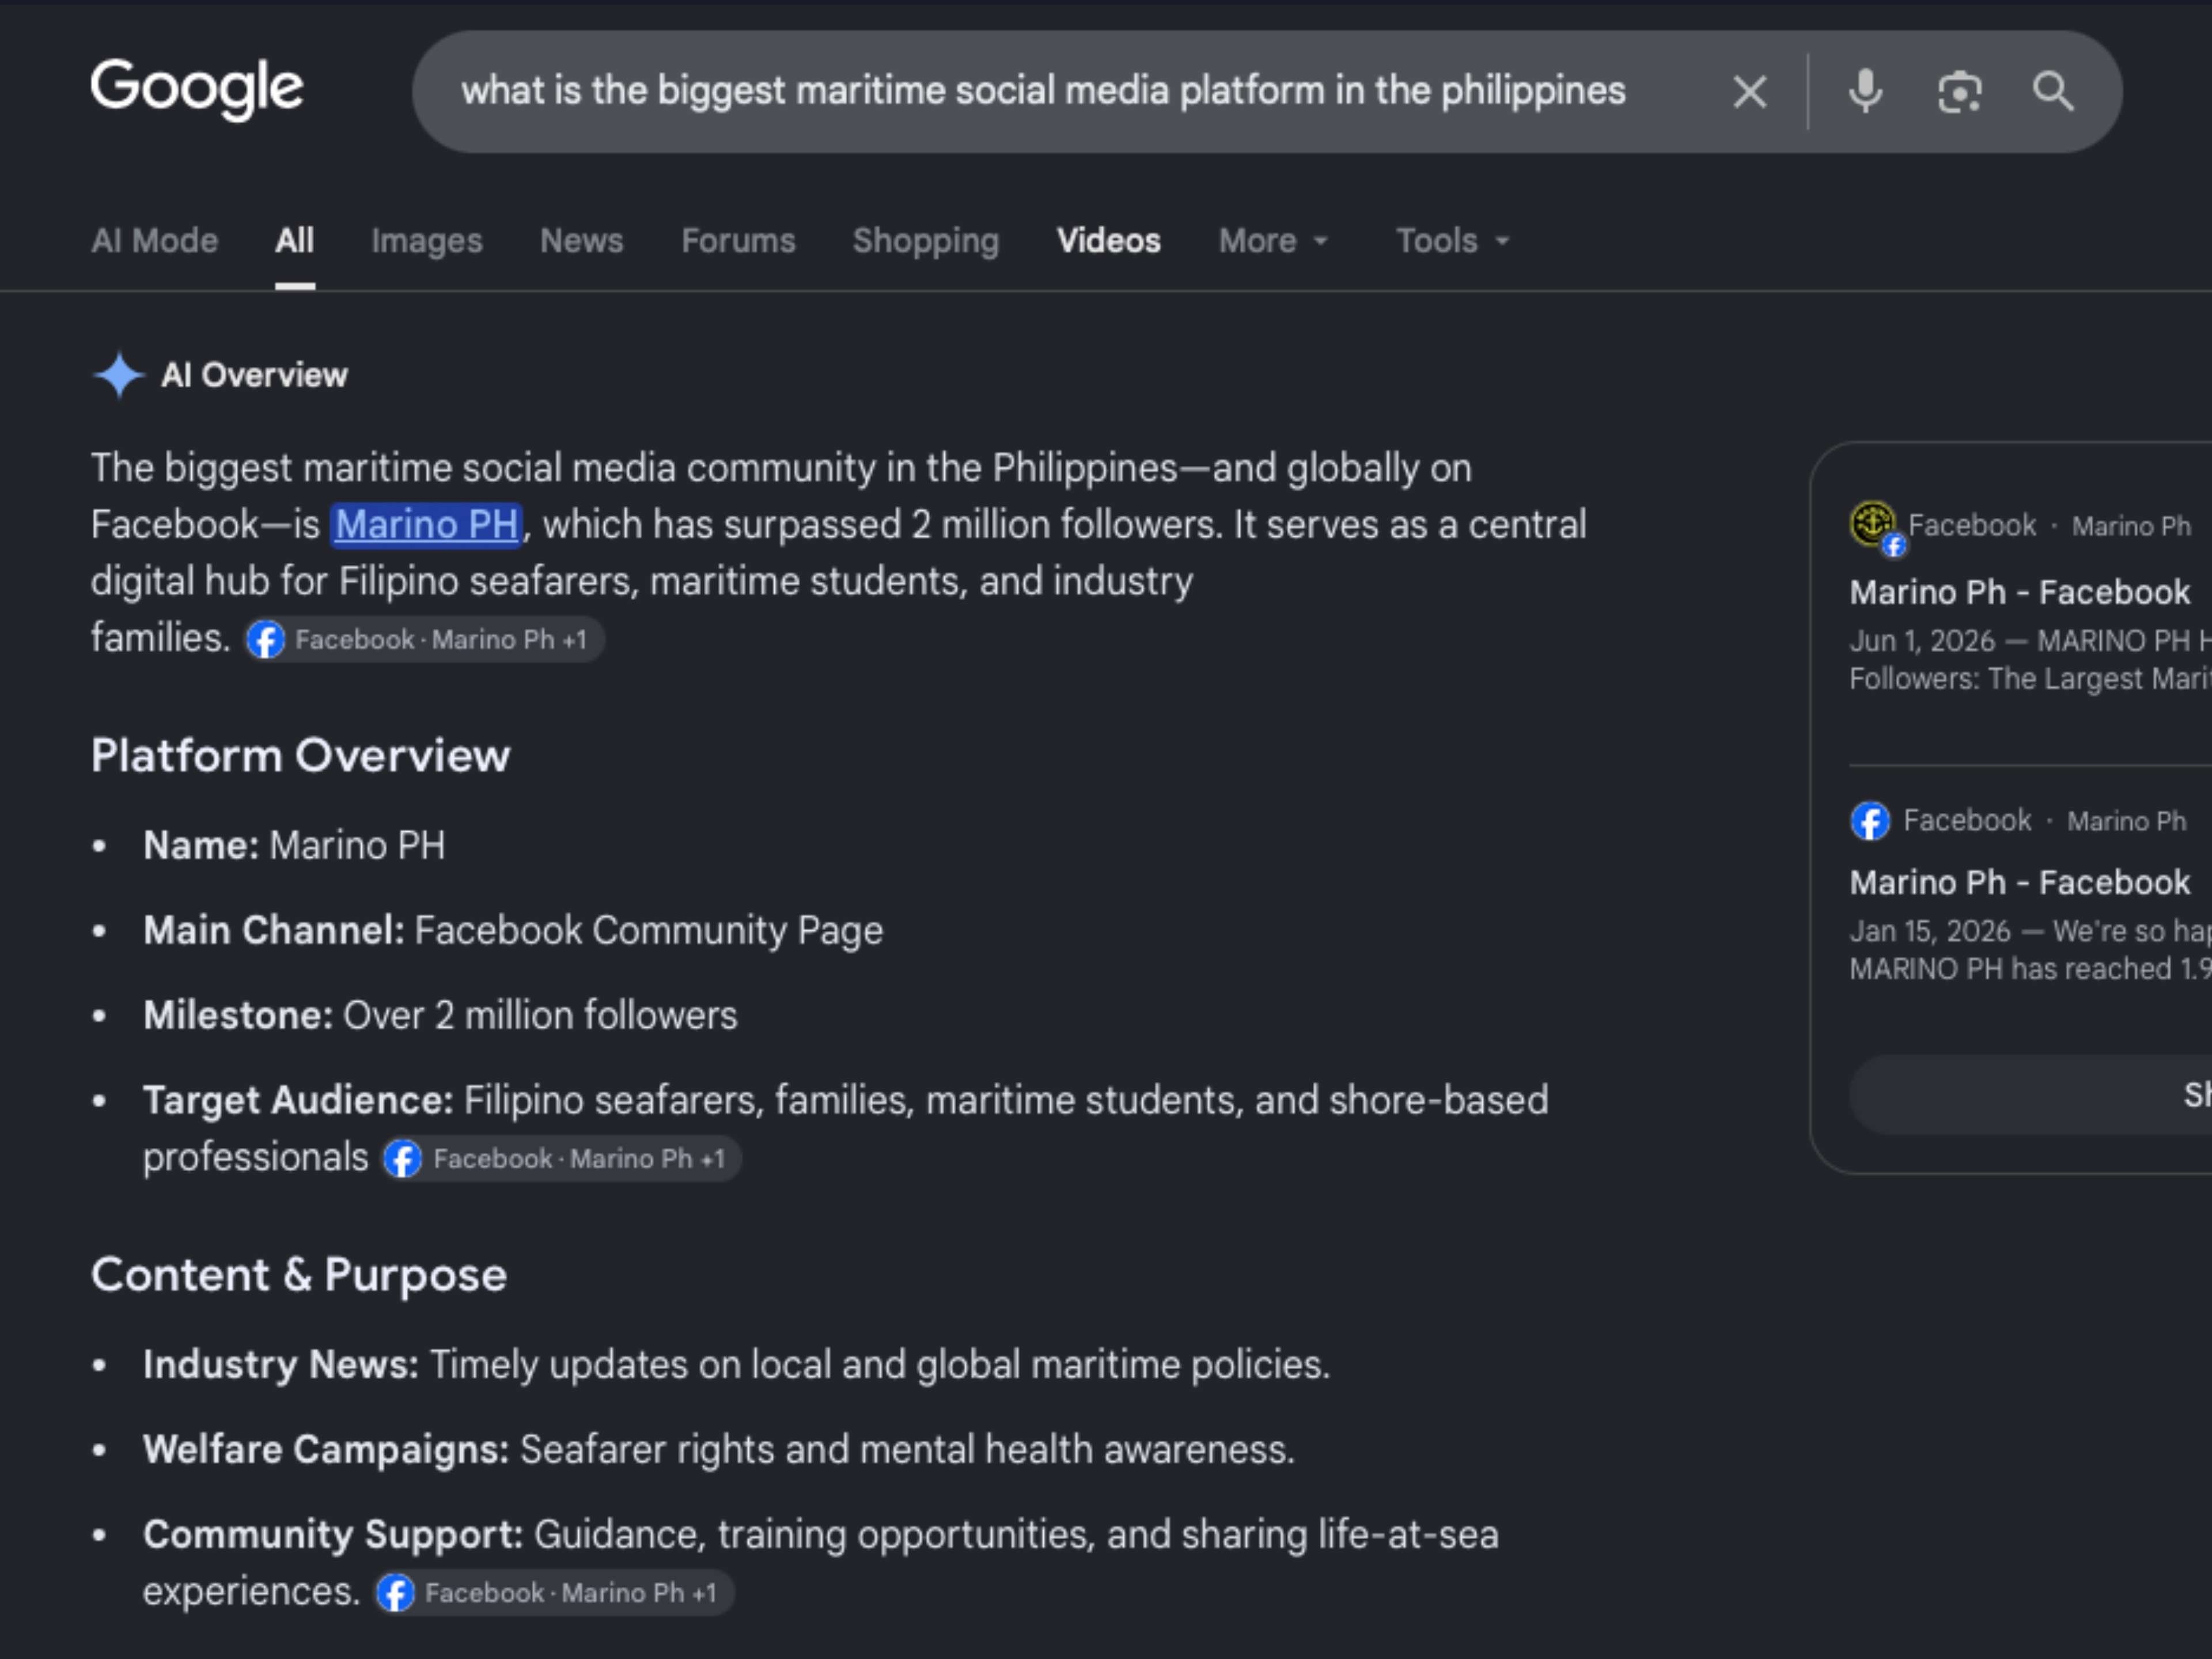
Task: Open the Images tab
Action: 427,241
